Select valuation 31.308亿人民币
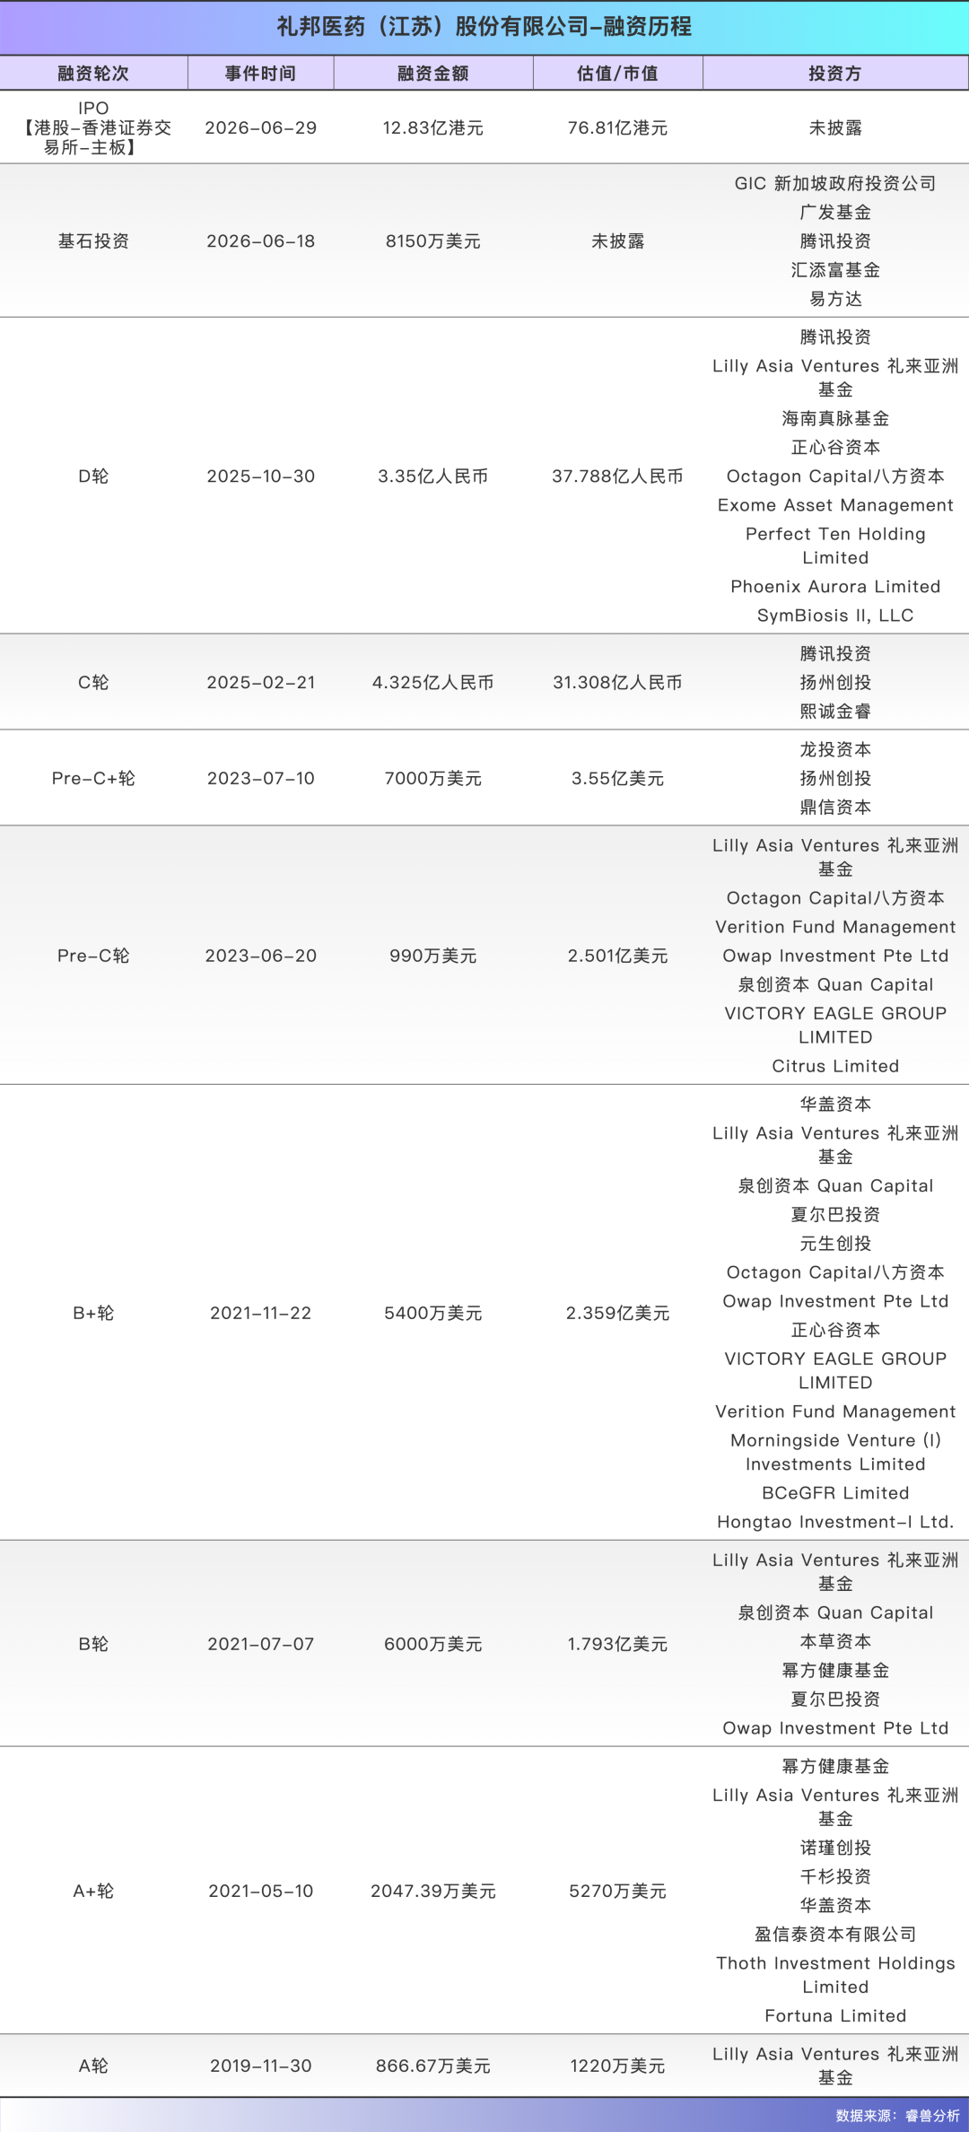Viewport: 969px width, 2132px height. [617, 683]
